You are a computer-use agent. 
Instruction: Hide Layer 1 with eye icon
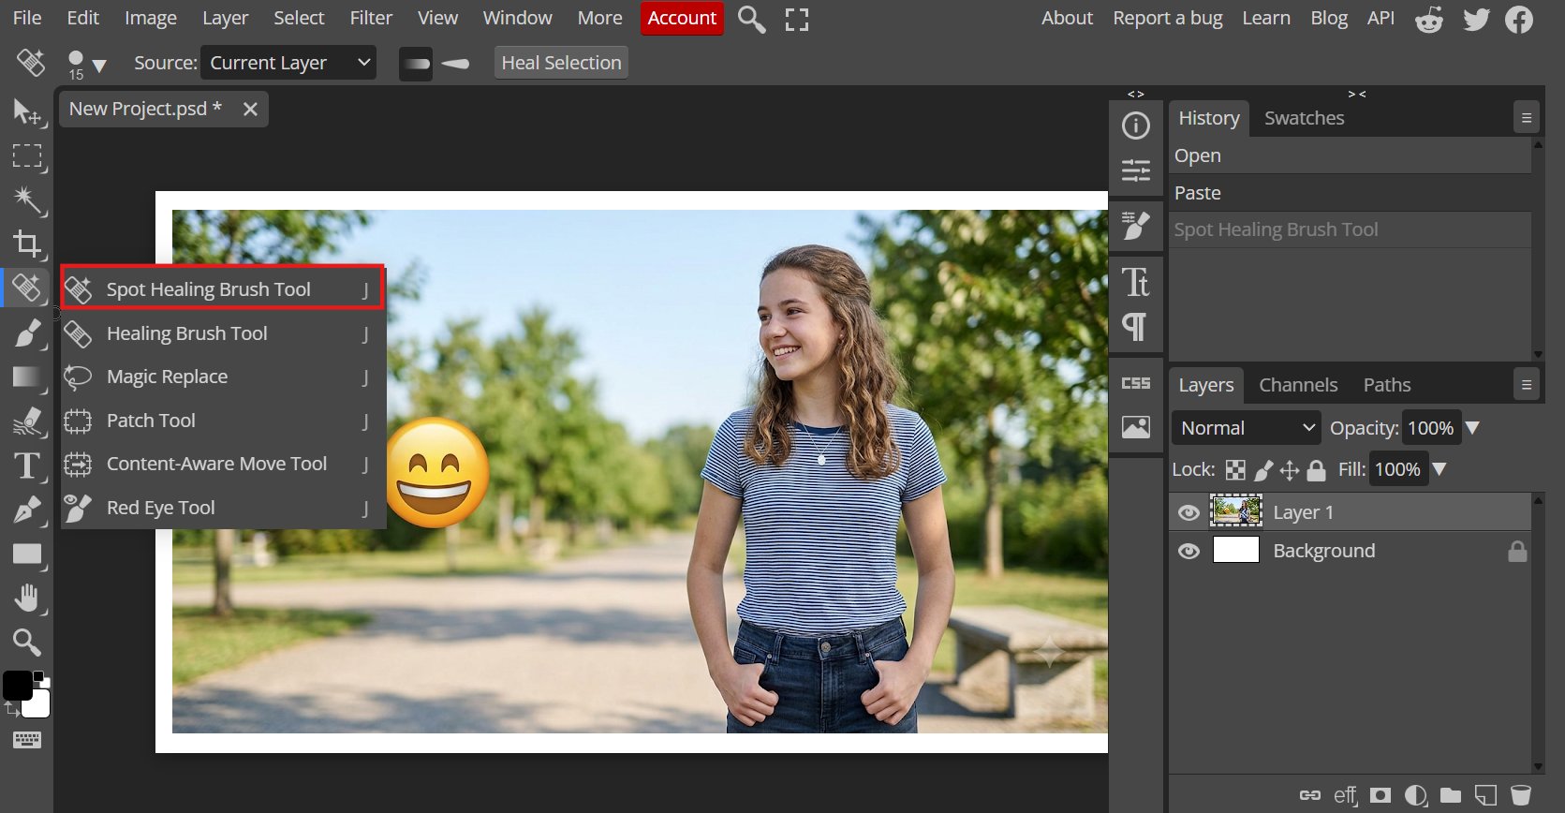tap(1189, 512)
